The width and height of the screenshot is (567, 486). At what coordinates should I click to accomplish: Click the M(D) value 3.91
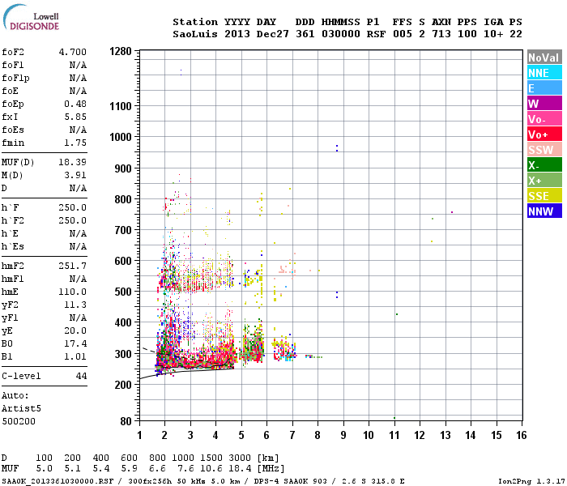[x=75, y=175]
